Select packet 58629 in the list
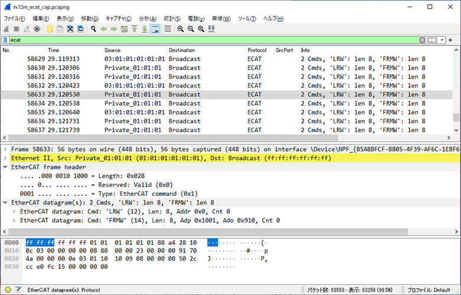The width and height of the screenshot is (461, 295). (227, 59)
